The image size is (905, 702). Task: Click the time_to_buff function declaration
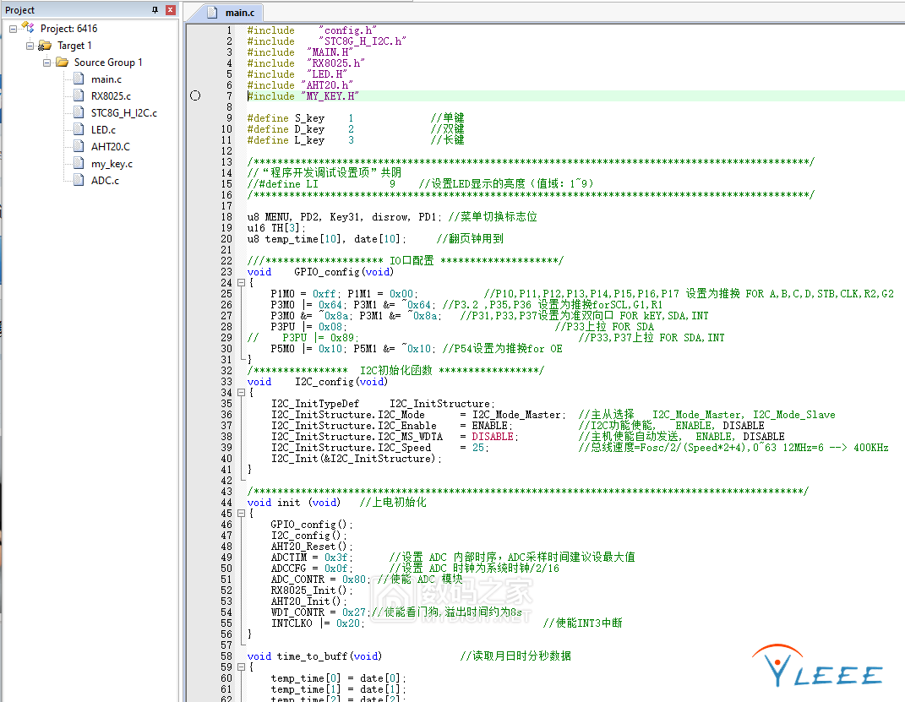[x=314, y=656]
